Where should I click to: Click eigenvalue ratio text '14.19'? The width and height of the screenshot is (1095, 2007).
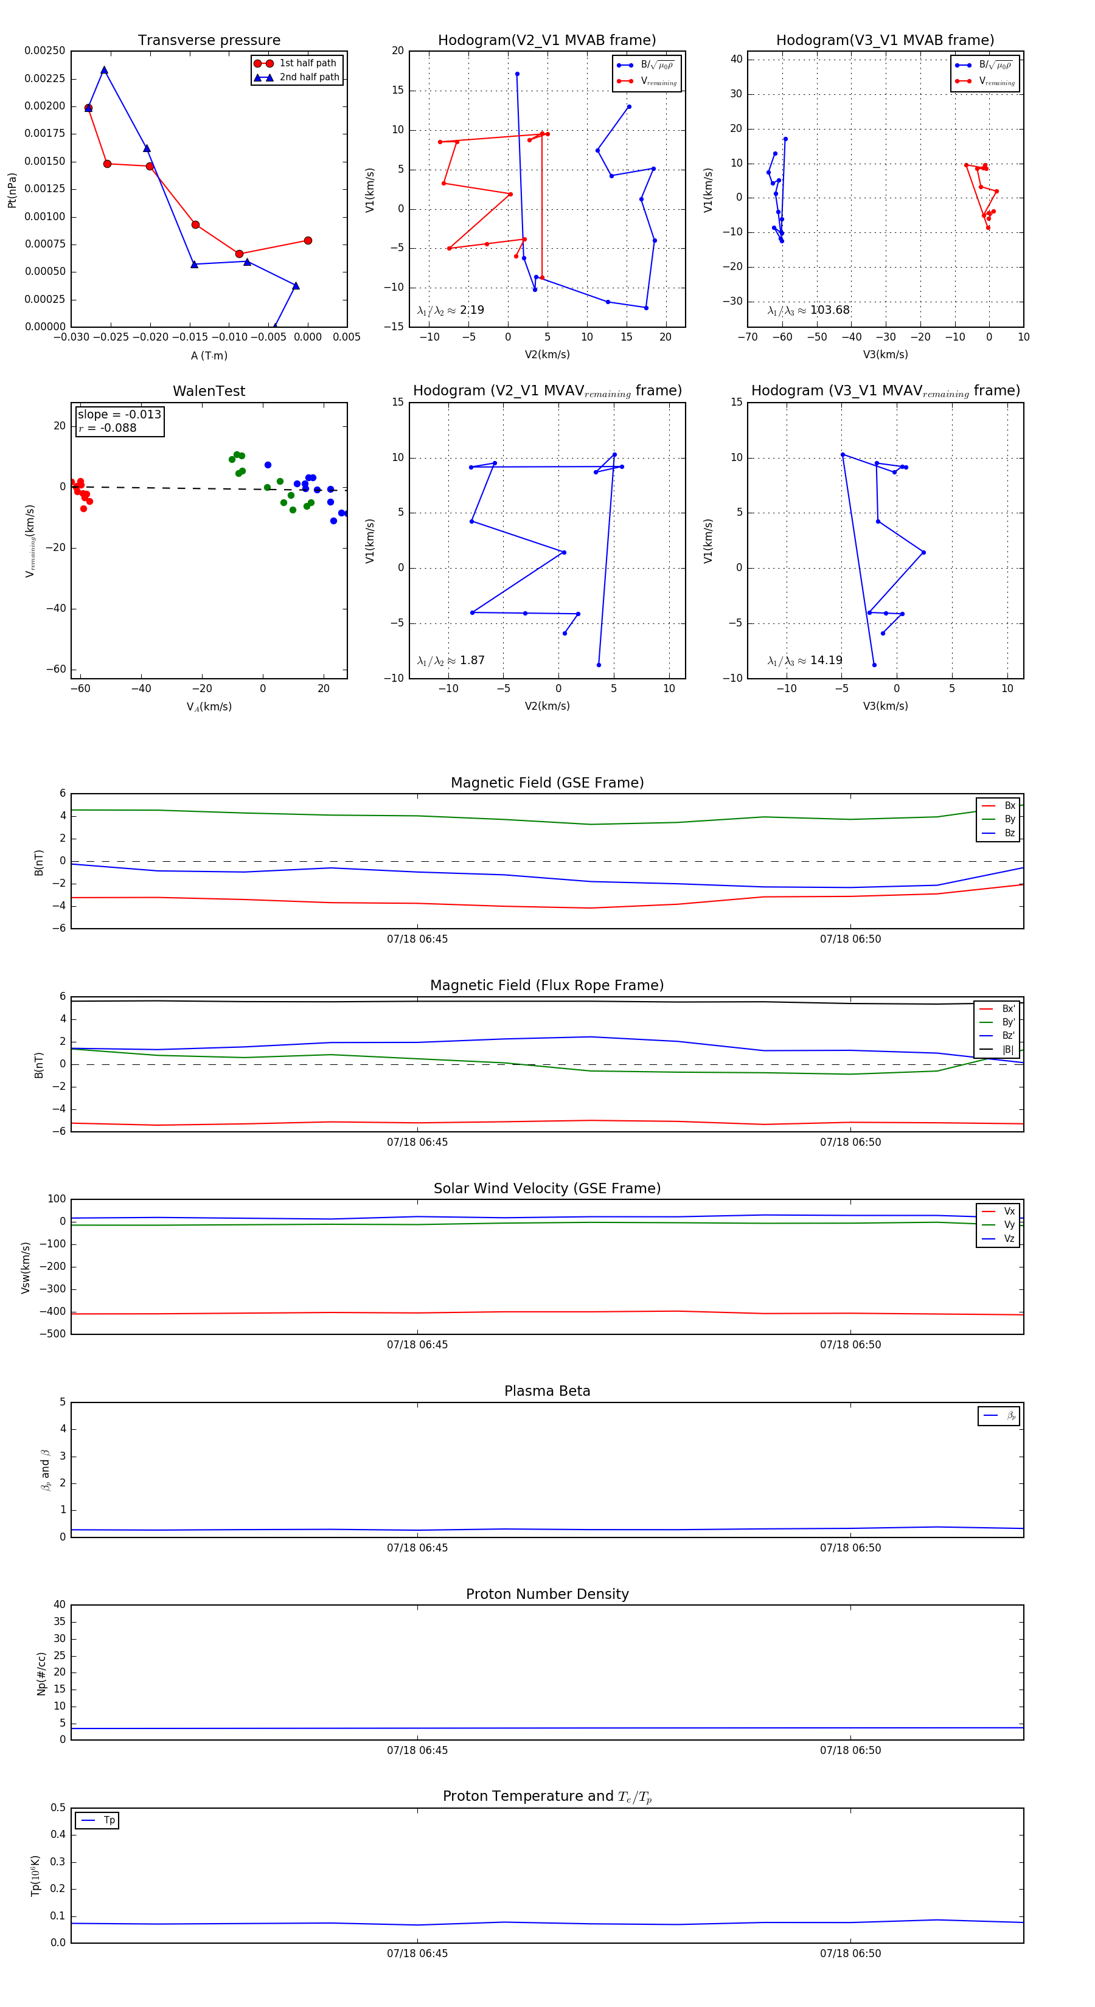[x=826, y=660]
